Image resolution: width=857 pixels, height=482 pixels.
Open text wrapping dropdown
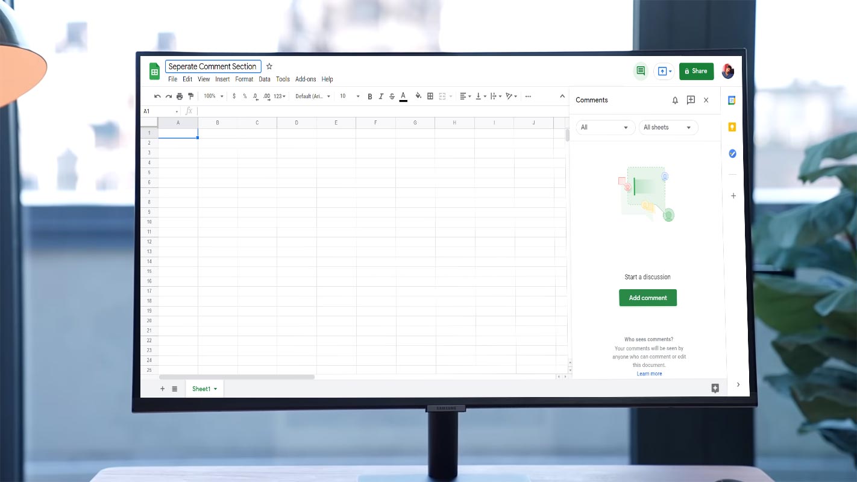(495, 96)
